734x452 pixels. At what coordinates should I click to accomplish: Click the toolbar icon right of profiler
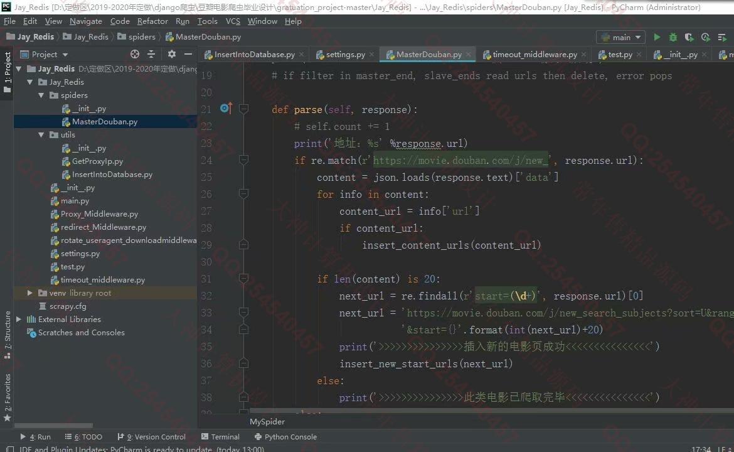pos(722,37)
